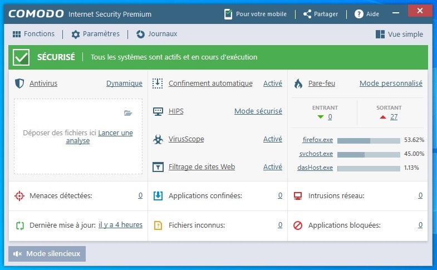Open the folder icon in drop zone
This screenshot has height=270, width=437.
128,113
